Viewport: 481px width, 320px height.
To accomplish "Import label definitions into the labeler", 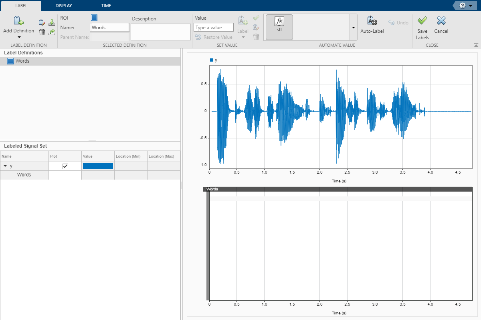I will tap(52, 22).
